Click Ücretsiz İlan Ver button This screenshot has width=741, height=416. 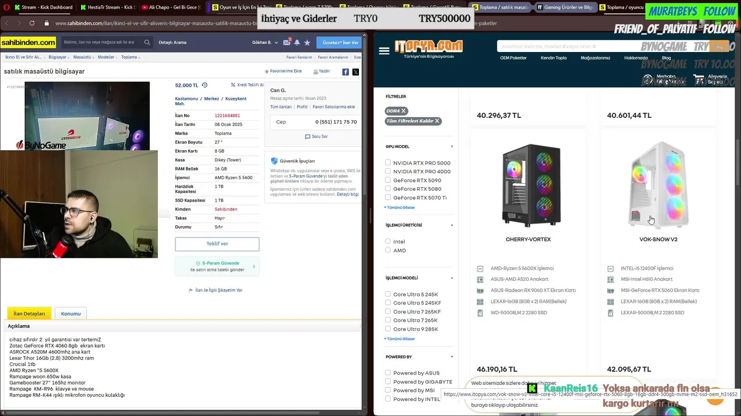point(340,42)
